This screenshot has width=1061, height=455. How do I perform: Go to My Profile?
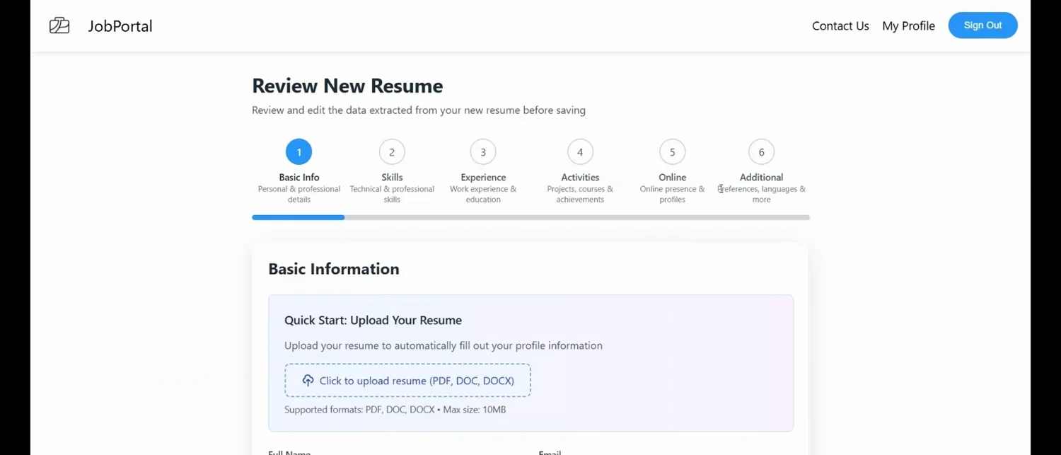(x=908, y=26)
